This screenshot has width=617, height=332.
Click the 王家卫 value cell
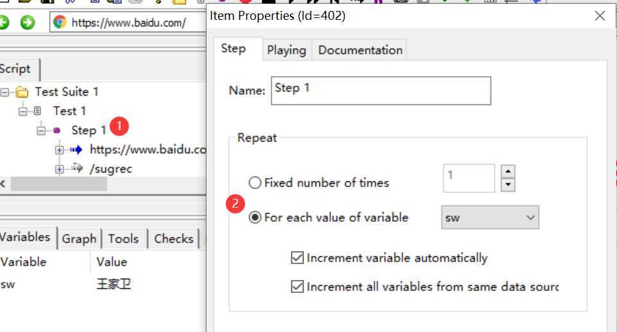[x=114, y=284]
